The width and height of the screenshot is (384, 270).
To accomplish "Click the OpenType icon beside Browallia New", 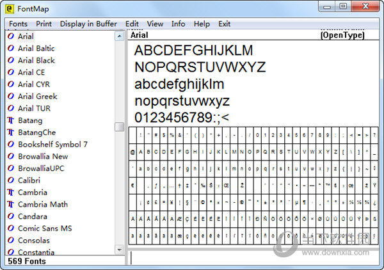I will 11,156.
